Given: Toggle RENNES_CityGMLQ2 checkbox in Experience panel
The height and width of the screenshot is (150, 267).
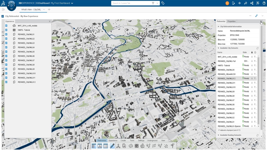Looking at the screenshot, I should click(x=6, y=39).
